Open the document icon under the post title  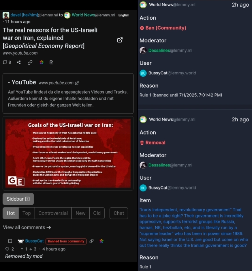click(51, 62)
